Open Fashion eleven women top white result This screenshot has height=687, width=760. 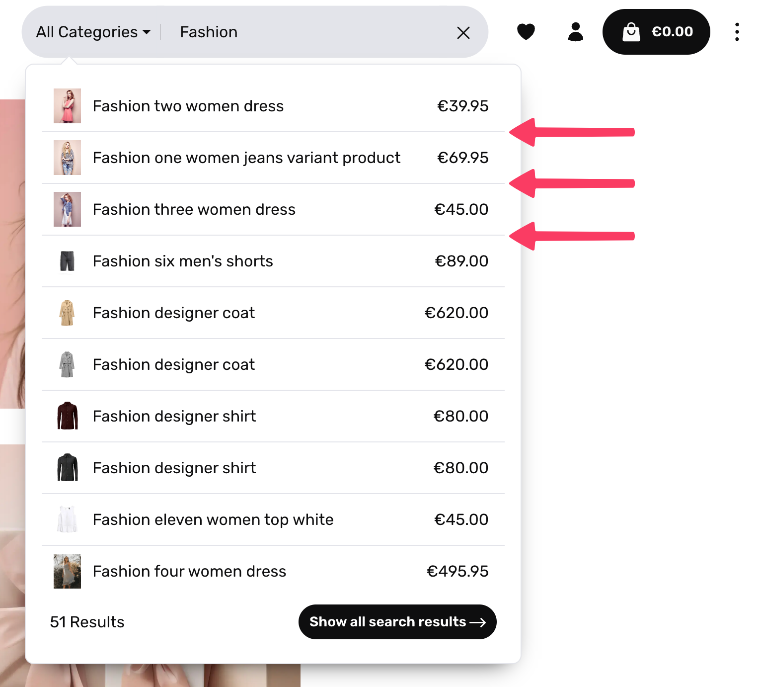pyautogui.click(x=213, y=519)
